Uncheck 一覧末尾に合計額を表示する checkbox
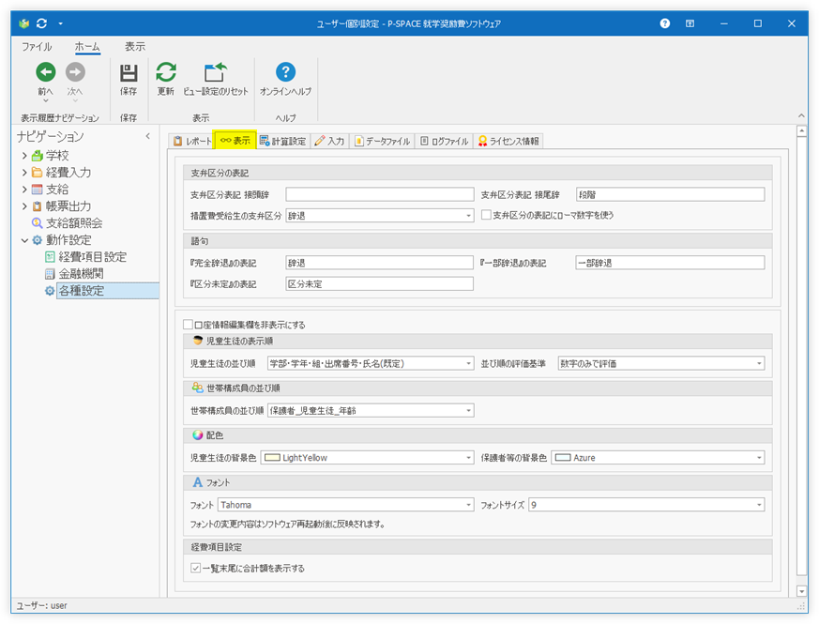Image resolution: width=819 pixels, height=624 pixels. 196,568
